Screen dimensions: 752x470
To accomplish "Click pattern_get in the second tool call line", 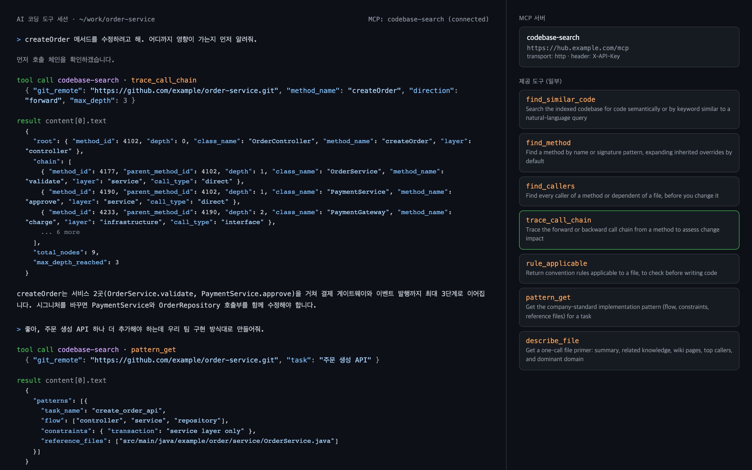I will click(154, 350).
